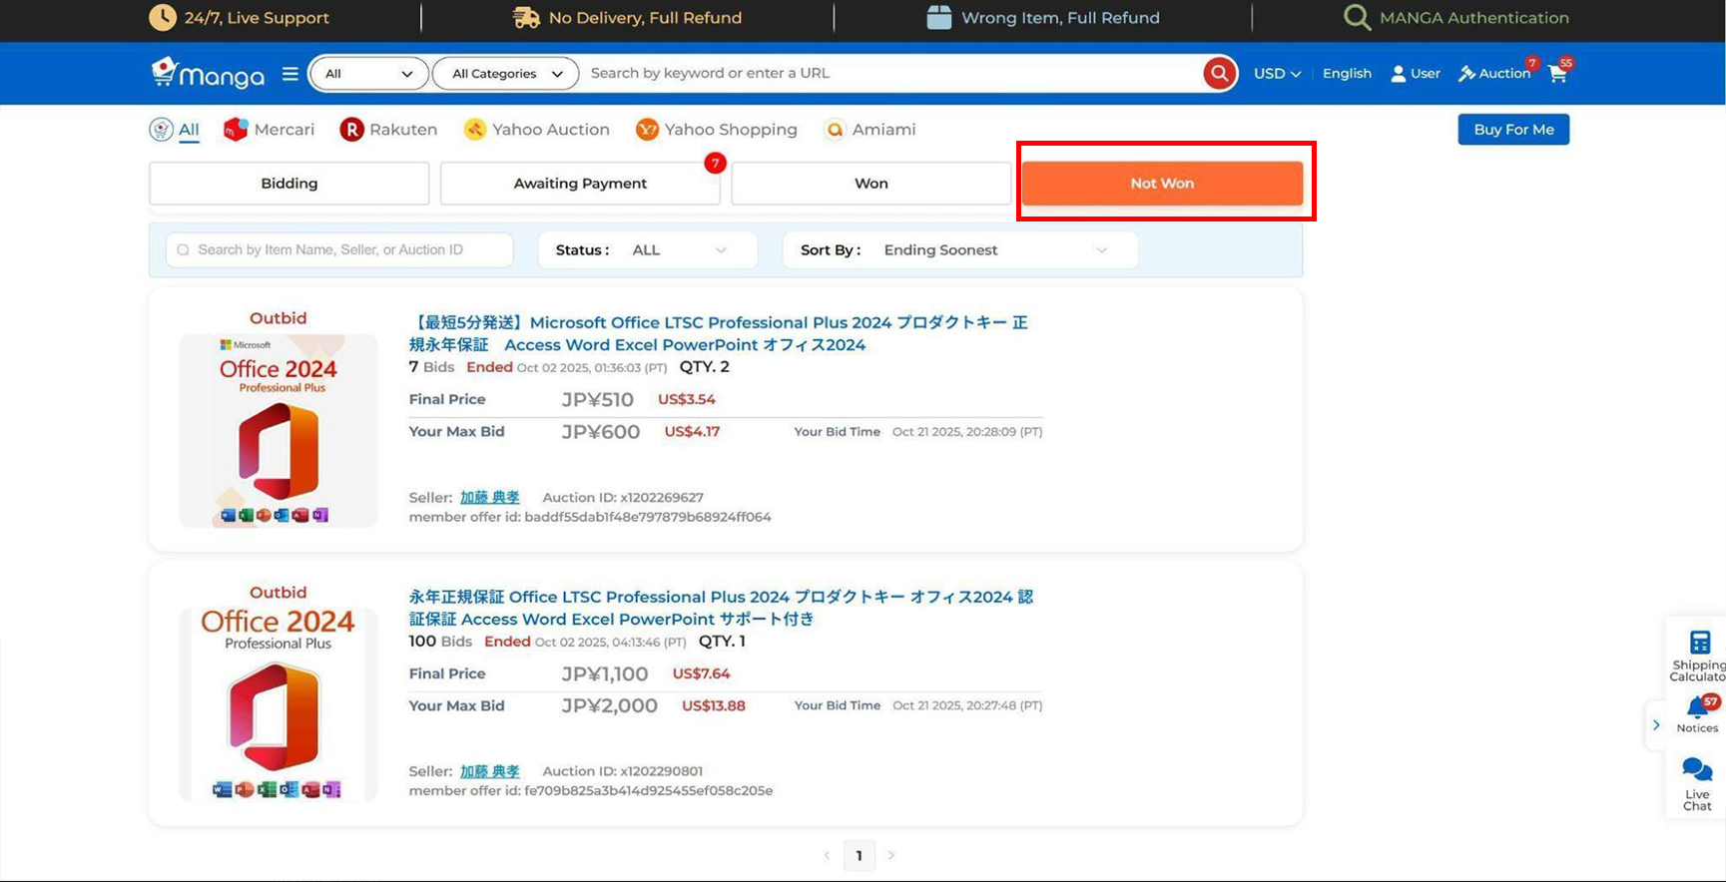The height and width of the screenshot is (882, 1726).
Task: Open the All Categories dropdown
Action: click(x=506, y=73)
